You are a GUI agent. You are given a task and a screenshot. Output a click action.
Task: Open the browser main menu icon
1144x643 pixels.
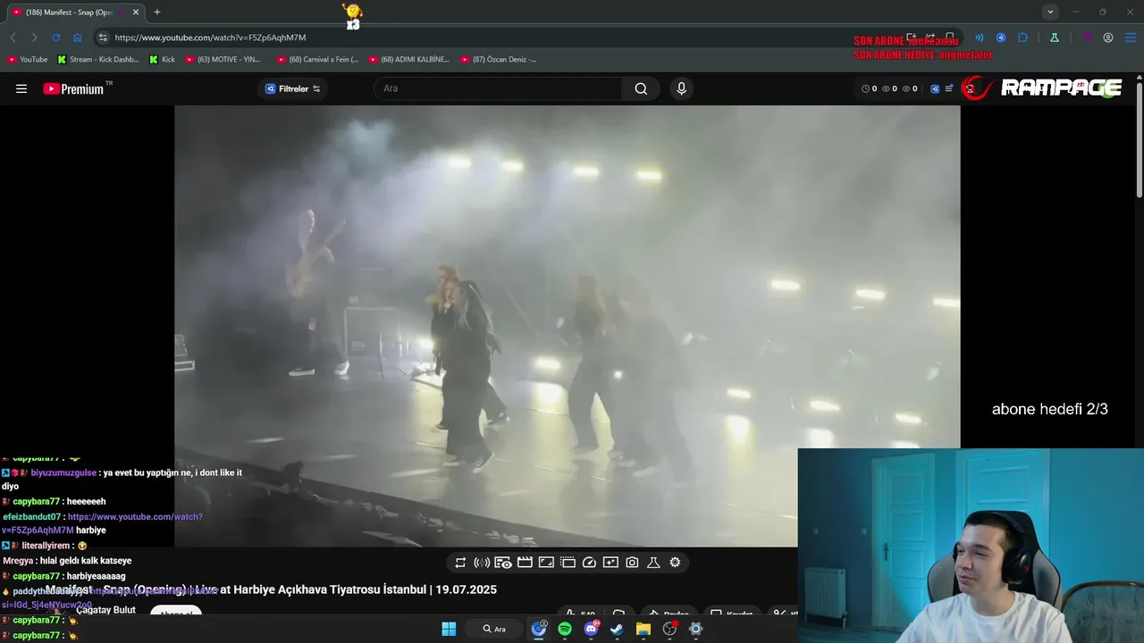1131,38
